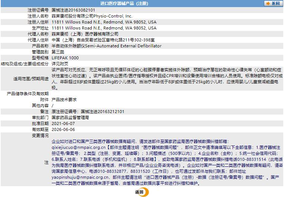Click the 结构及组成/主要组成成分 label
Screen dimensions: 284x197
click(x=25, y=64)
